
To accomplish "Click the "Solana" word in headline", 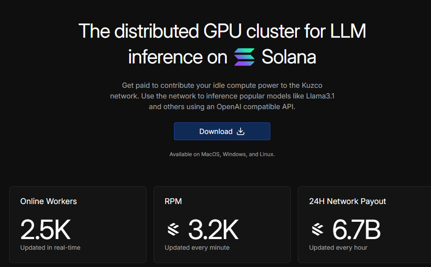I will point(289,57).
